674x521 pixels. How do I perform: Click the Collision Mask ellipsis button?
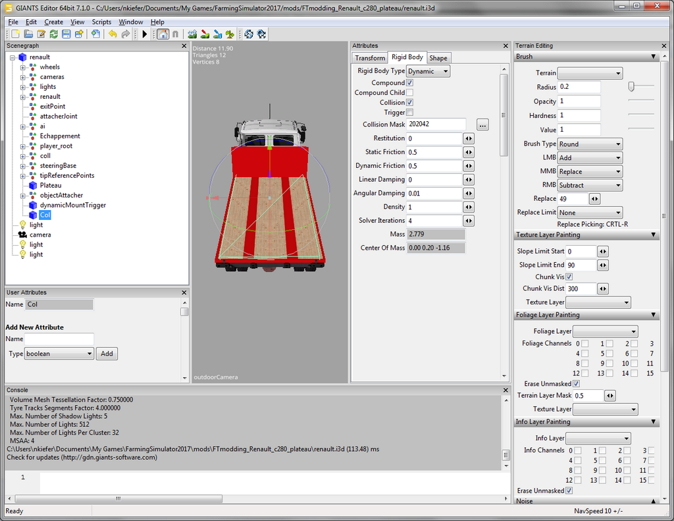[482, 124]
